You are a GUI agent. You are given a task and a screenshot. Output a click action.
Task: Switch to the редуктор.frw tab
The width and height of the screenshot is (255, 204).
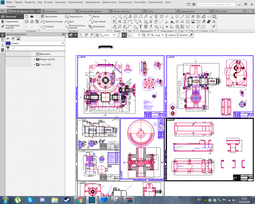pyautogui.click(x=188, y=11)
